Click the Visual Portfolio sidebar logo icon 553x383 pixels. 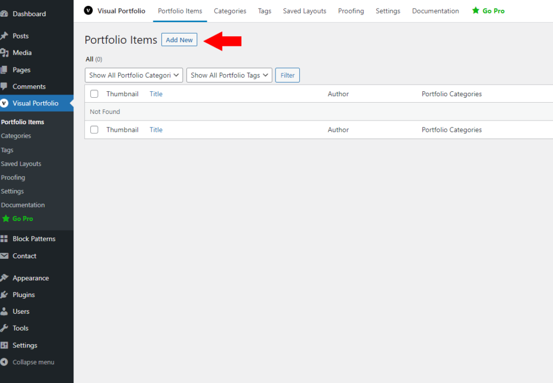click(4, 103)
